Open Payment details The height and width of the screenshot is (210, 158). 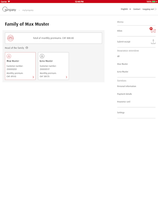pos(124,94)
